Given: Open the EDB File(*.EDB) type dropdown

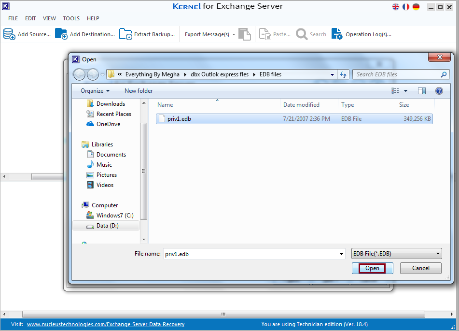Looking at the screenshot, I should (438, 254).
